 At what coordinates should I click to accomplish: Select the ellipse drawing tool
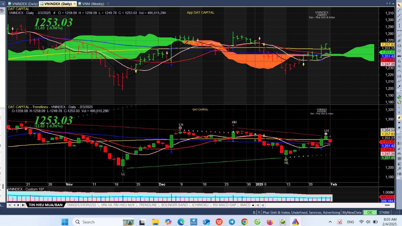point(399,50)
